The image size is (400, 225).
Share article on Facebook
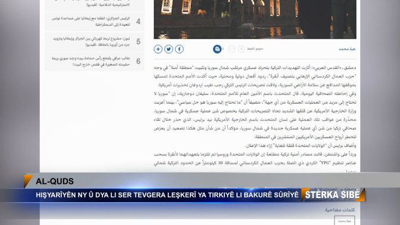pos(179,49)
